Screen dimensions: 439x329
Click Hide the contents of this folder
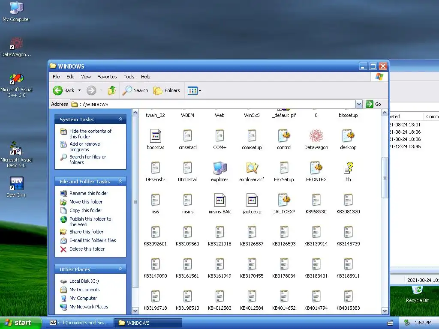click(x=90, y=134)
